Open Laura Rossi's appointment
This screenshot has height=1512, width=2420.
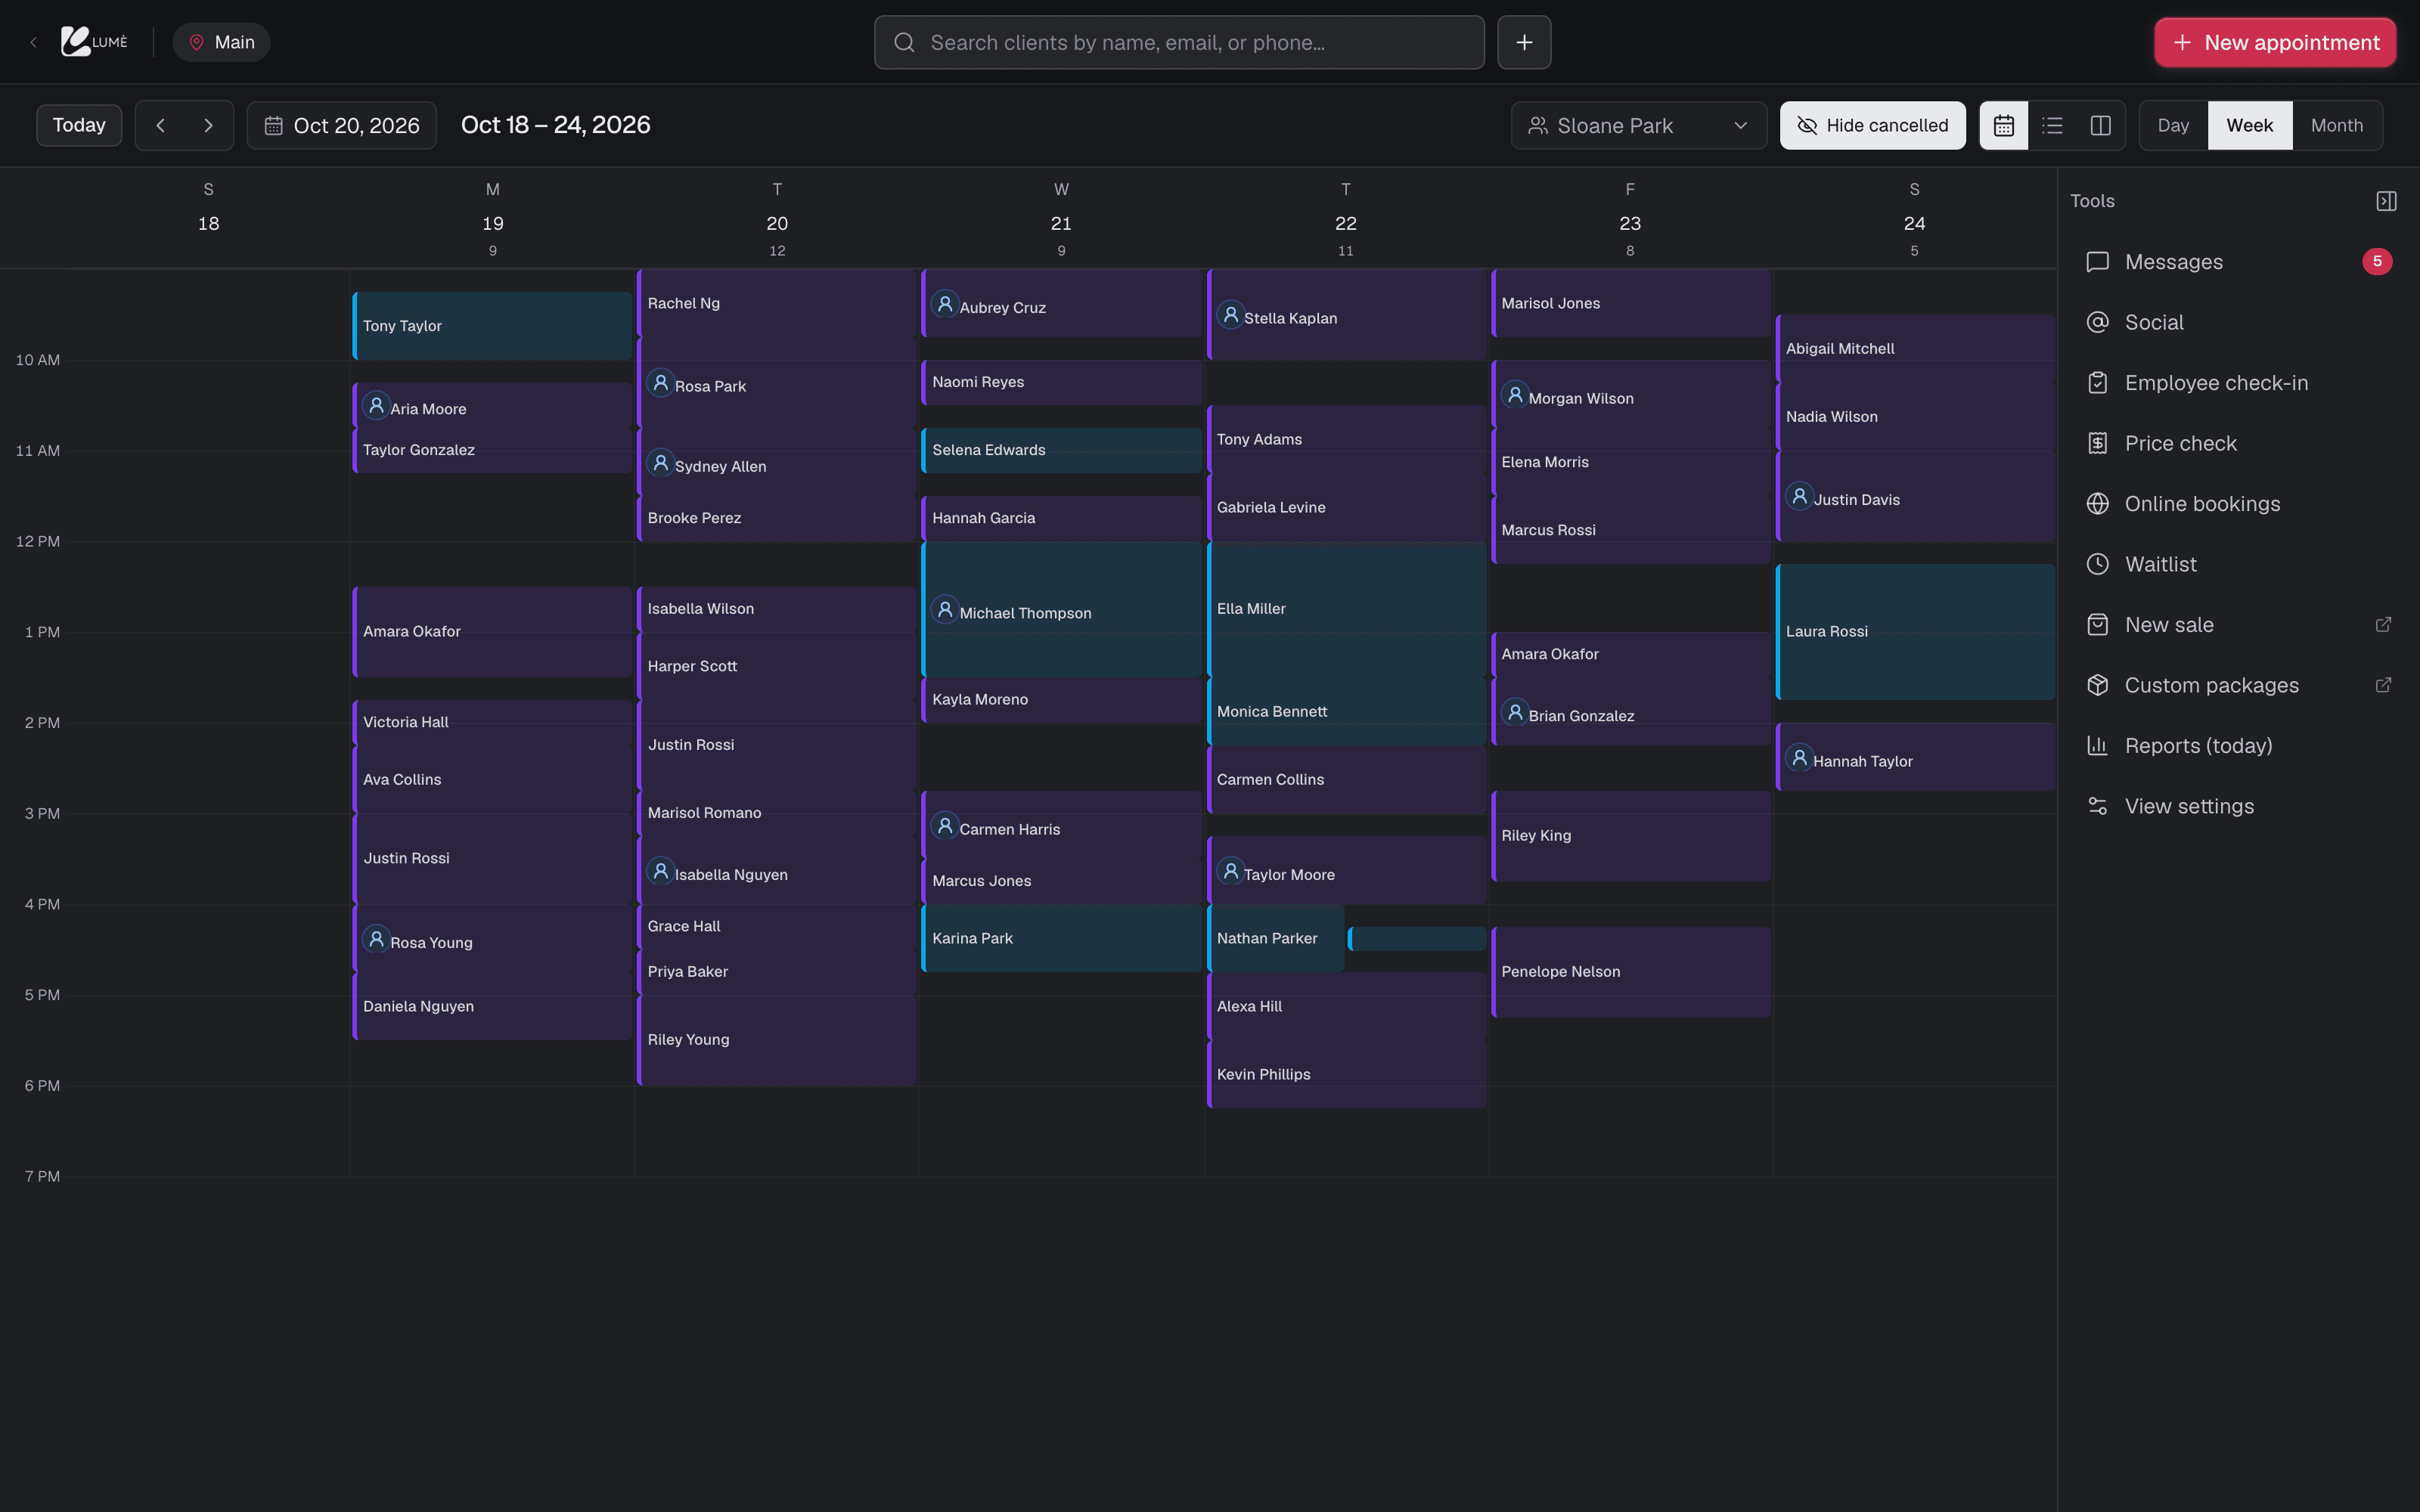1915,632
